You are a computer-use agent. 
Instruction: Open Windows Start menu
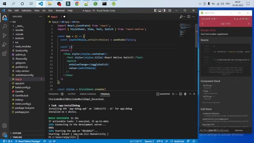click(4, 4)
